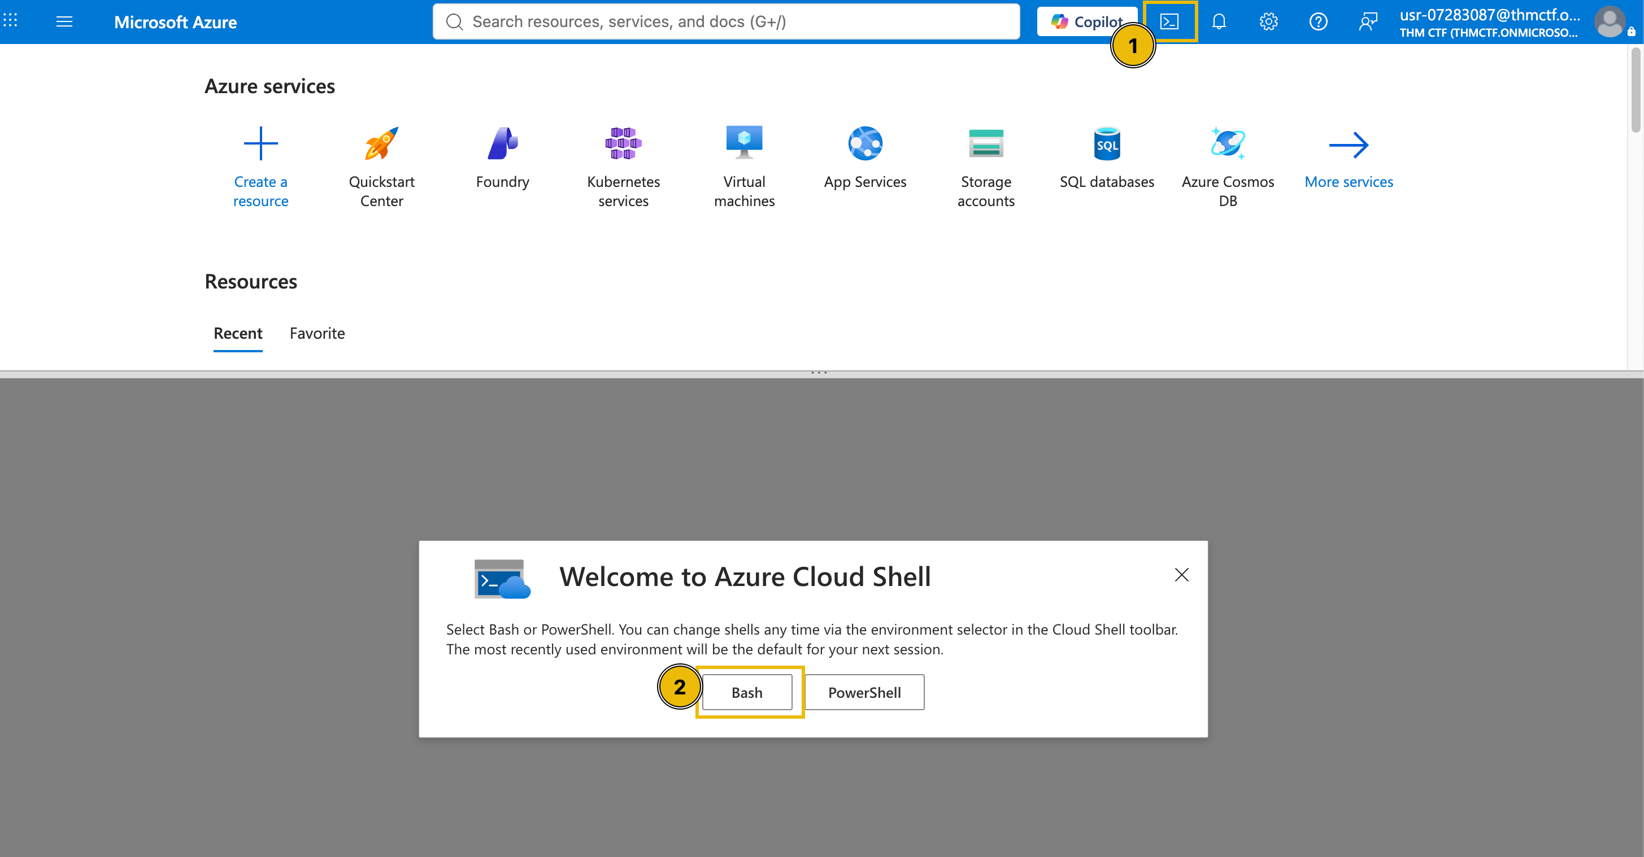Focus the search resources input field

tap(727, 21)
